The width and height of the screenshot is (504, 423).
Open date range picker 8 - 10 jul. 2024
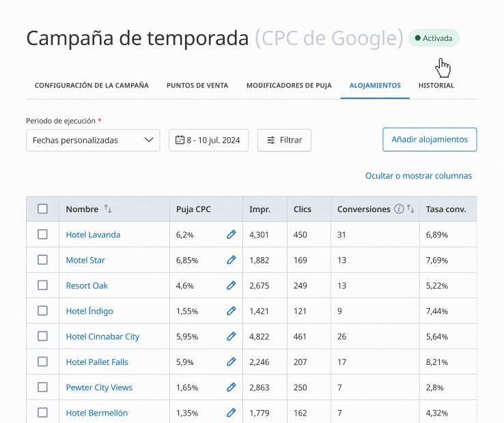click(x=208, y=140)
